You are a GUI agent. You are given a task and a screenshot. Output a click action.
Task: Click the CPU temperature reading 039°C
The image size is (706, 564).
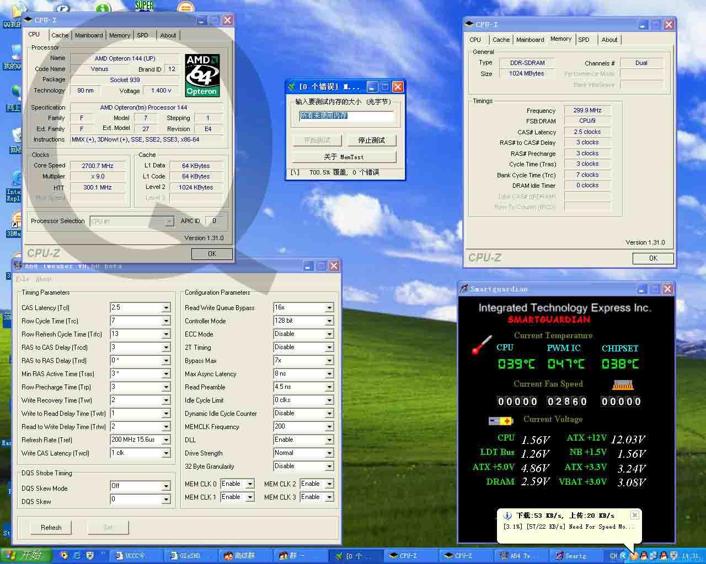tap(516, 364)
